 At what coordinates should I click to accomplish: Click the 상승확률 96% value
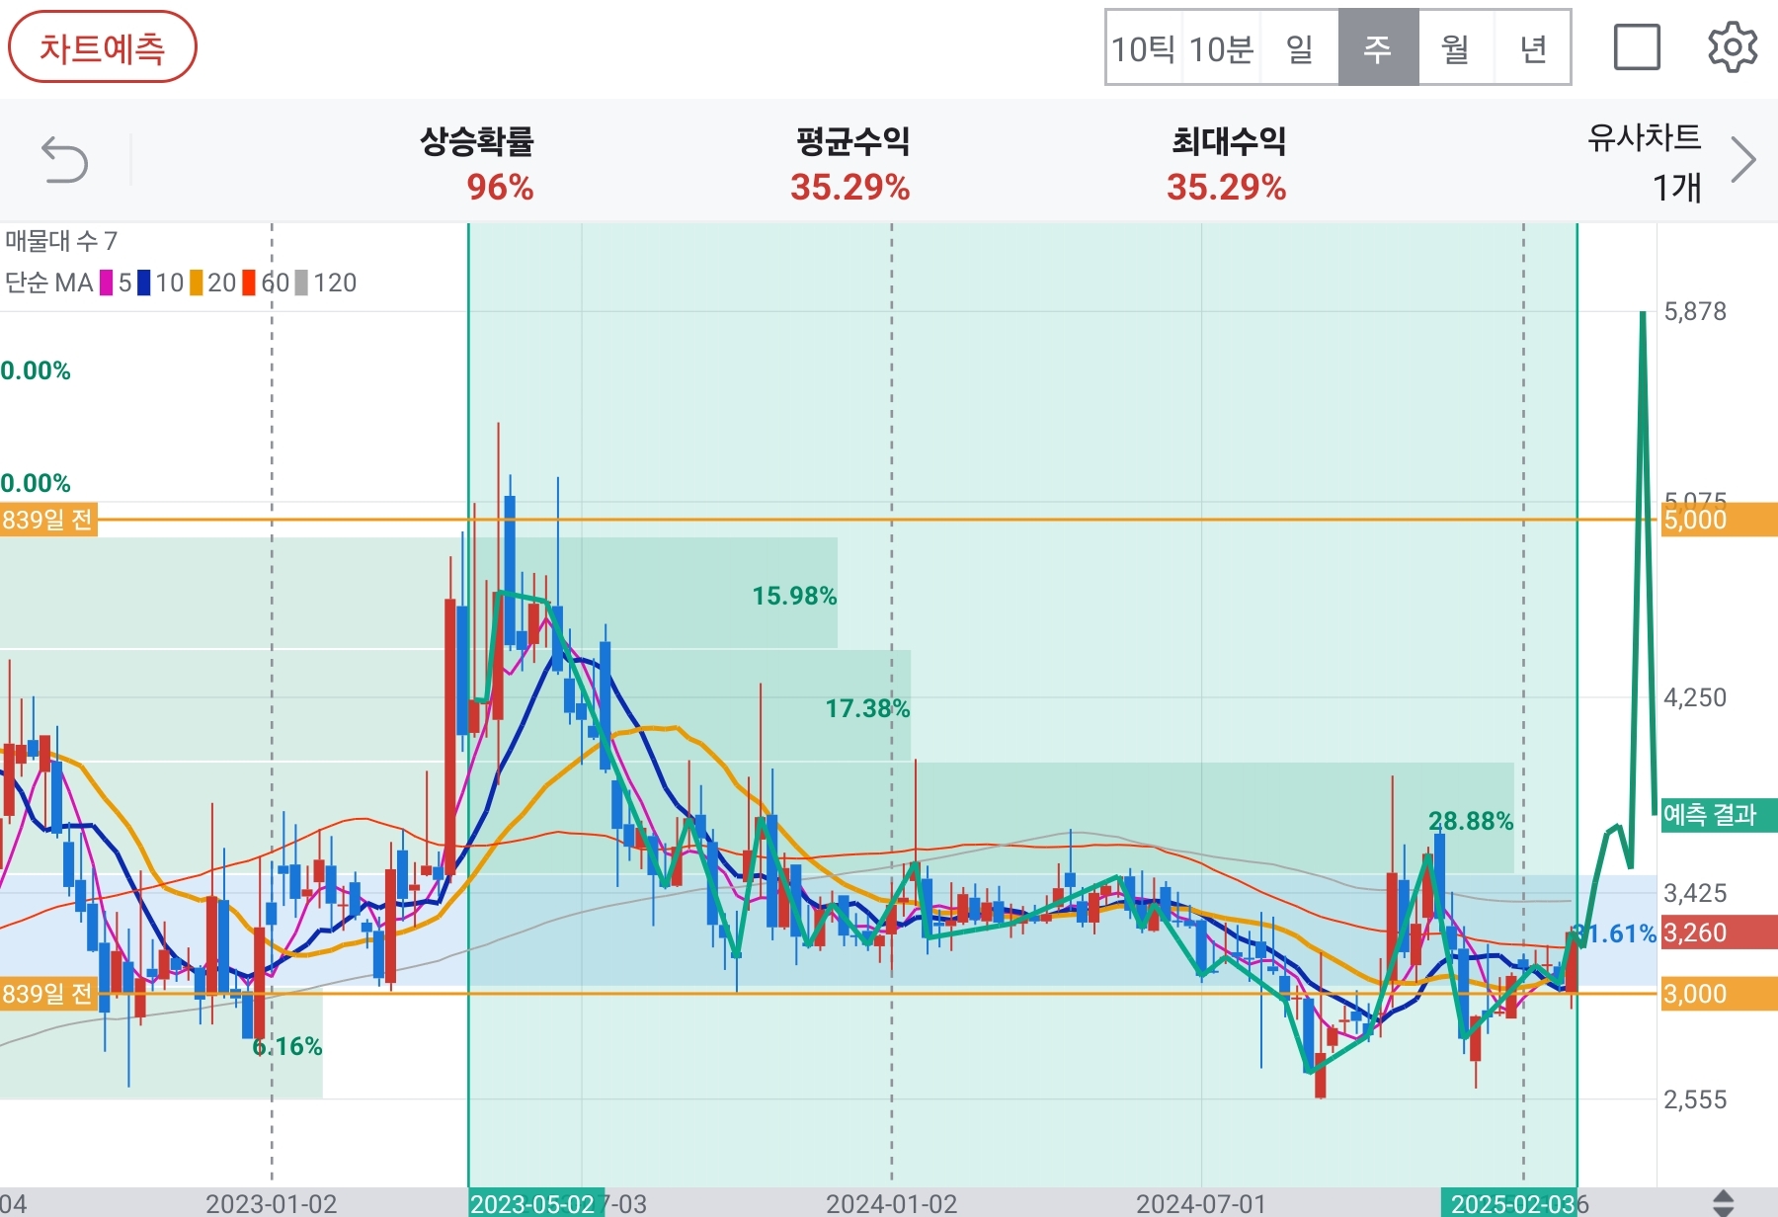[500, 187]
